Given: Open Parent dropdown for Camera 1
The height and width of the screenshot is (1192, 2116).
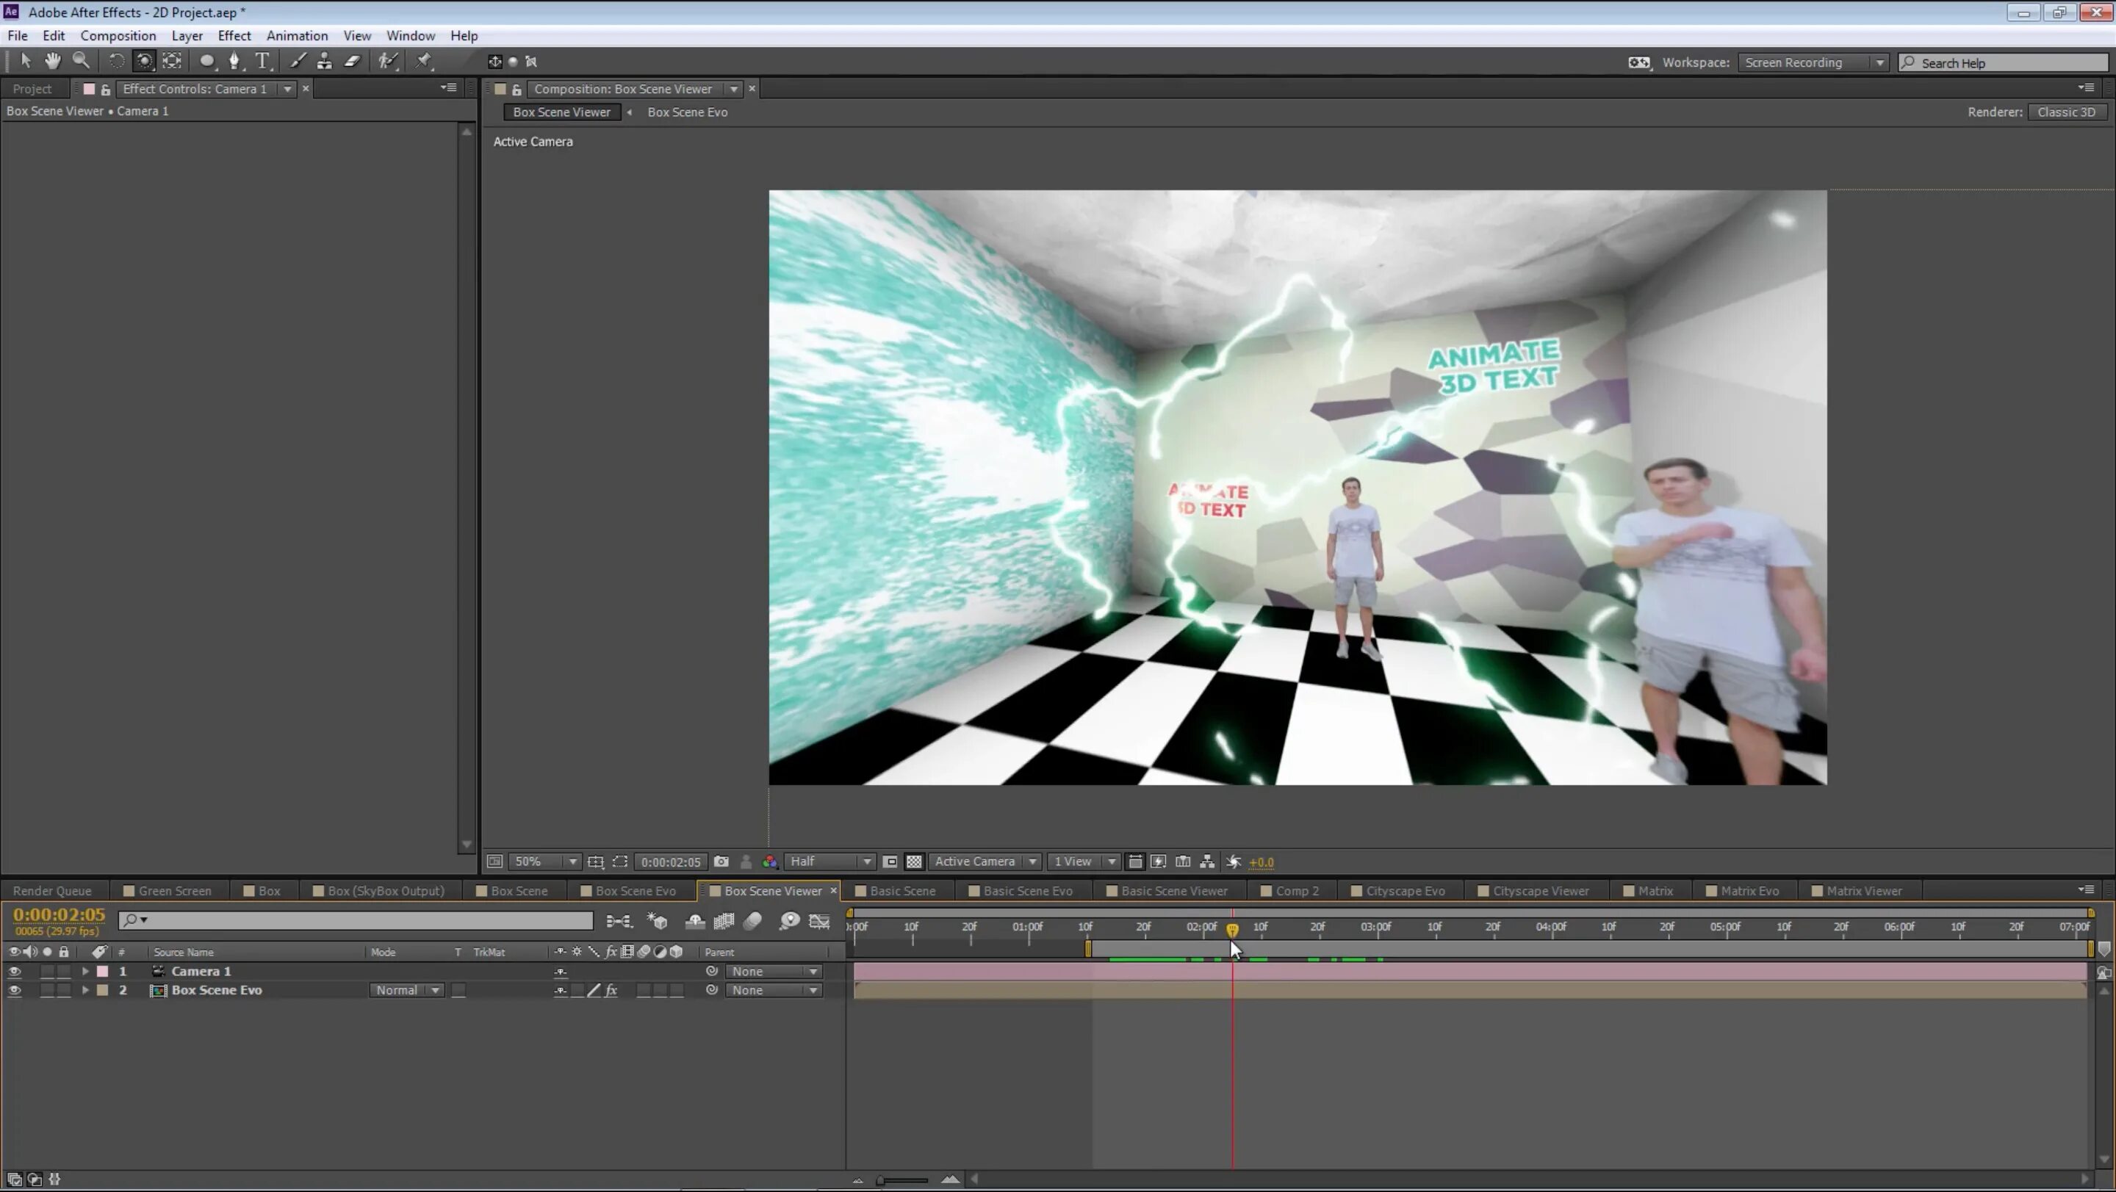Looking at the screenshot, I should click(774, 972).
